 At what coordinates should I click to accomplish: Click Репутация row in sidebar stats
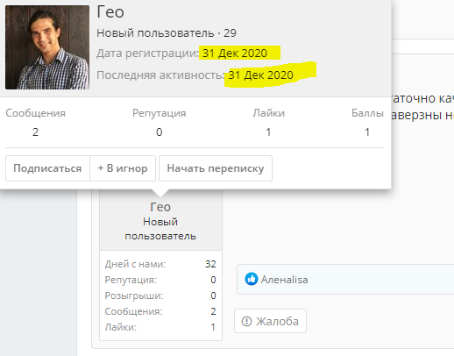coord(160,280)
